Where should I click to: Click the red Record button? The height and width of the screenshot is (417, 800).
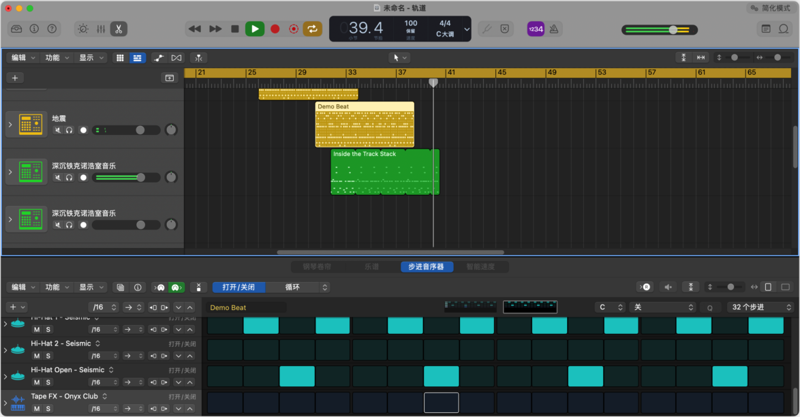tap(275, 29)
